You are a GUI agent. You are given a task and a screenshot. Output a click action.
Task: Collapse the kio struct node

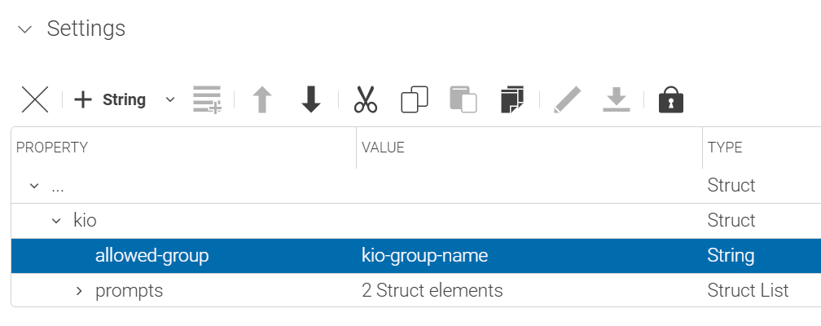56,221
